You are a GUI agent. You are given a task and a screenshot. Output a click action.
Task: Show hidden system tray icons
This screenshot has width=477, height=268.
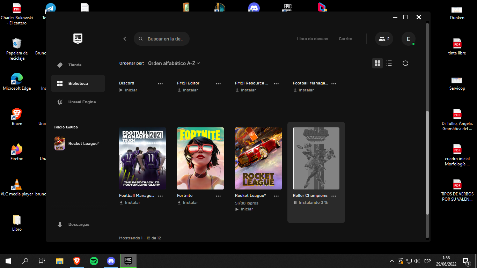tap(392, 261)
